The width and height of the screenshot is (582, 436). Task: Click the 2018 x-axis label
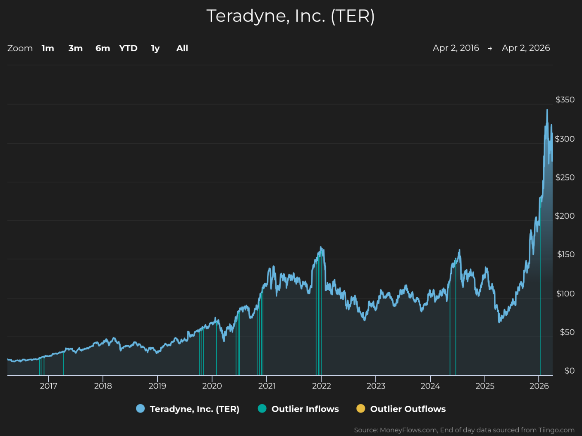coord(103,386)
